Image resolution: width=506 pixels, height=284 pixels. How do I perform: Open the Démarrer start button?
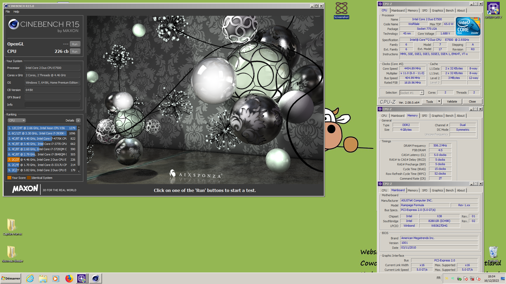coord(11,278)
